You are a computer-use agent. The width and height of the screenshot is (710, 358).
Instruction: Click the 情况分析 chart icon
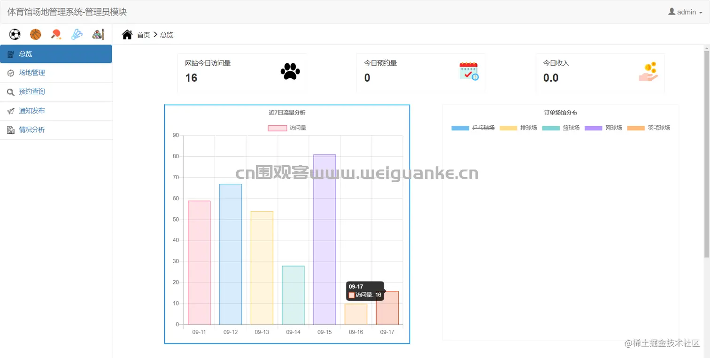11,130
